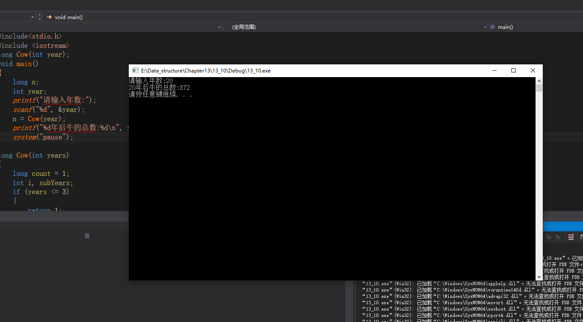
Task: Click output line mentioning advapi32.dll
Action: click(x=472, y=296)
